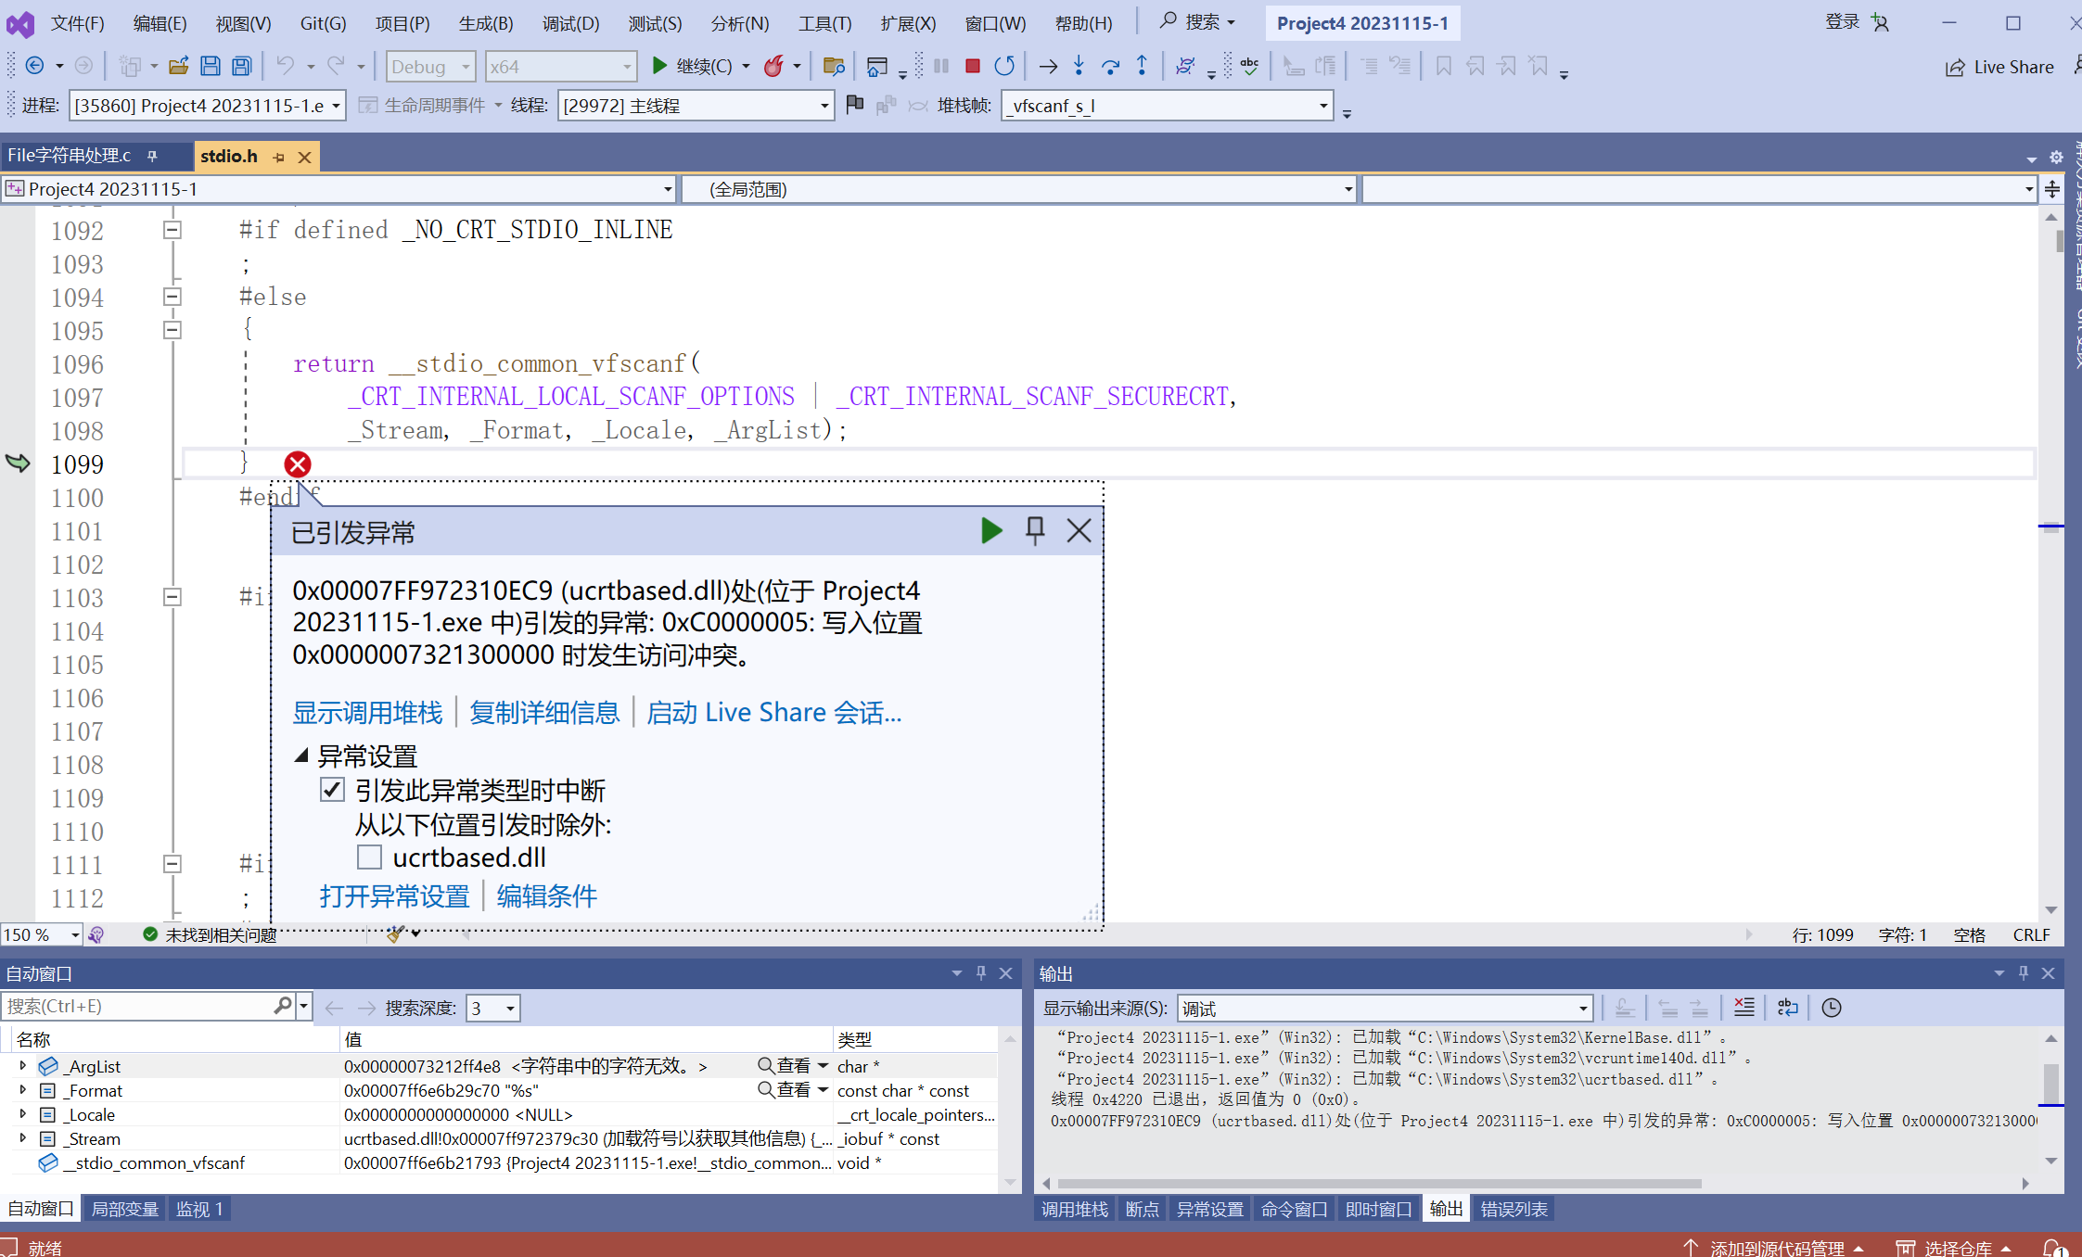2082x1257 pixels.
Task: Click the 显示调用堆栈 link in exception popup
Action: click(x=367, y=712)
